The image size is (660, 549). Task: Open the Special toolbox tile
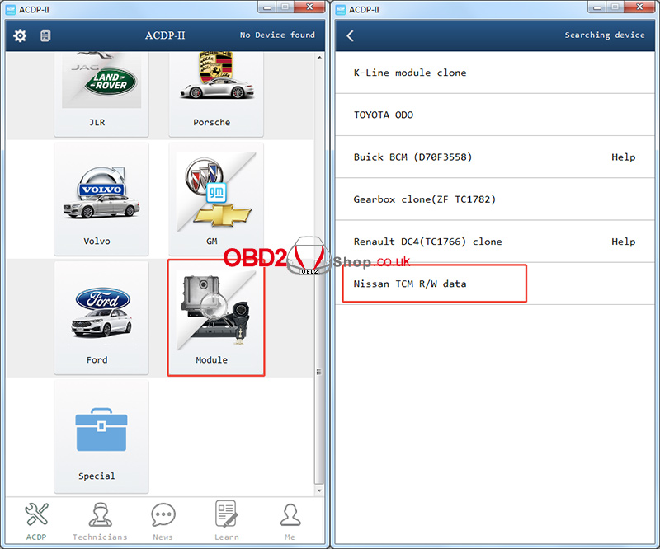101,437
